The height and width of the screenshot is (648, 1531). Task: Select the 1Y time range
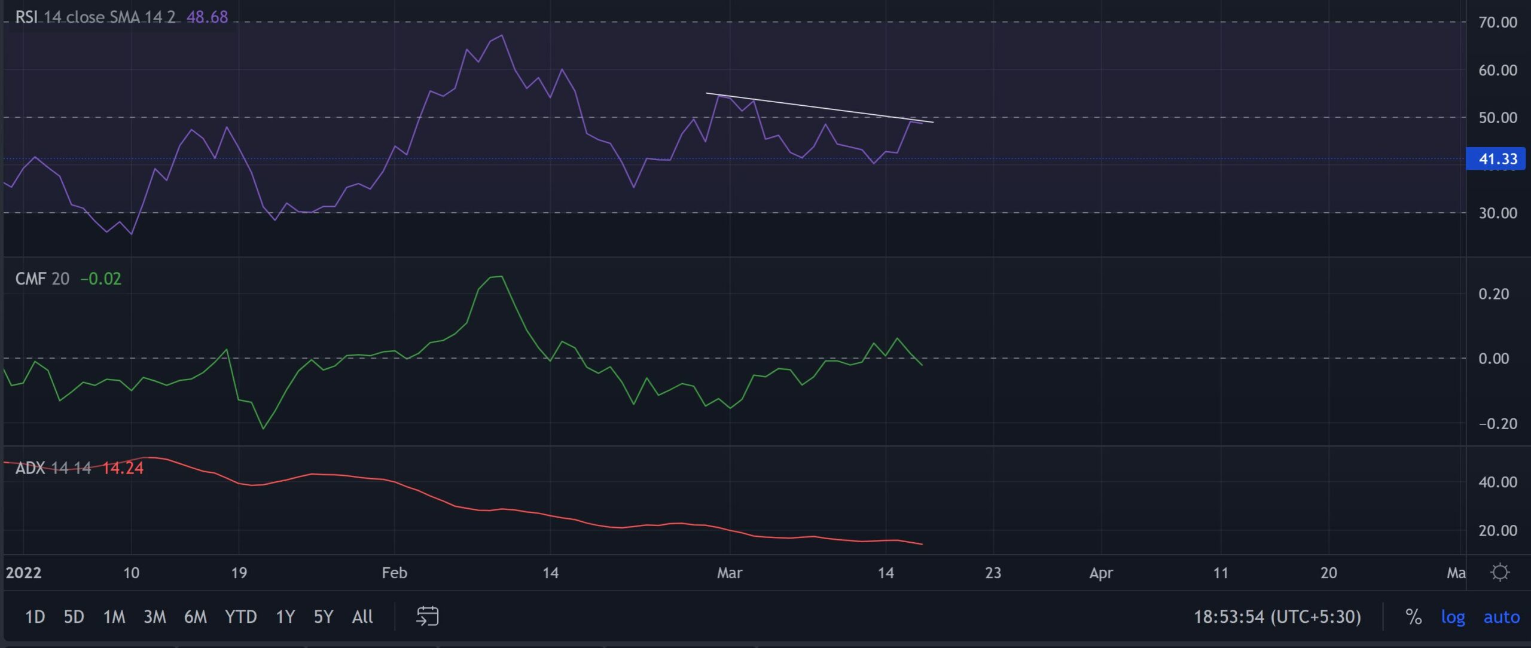[285, 616]
